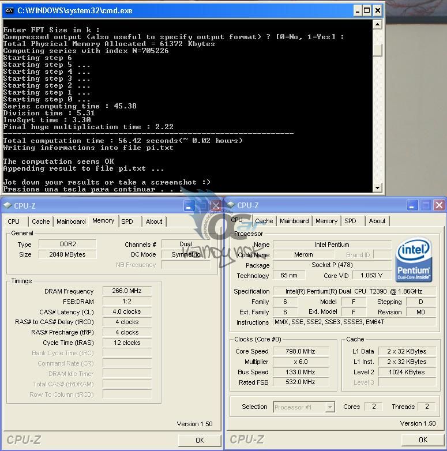Click the DRAM Frequency 266.0 MHz value

(x=127, y=291)
